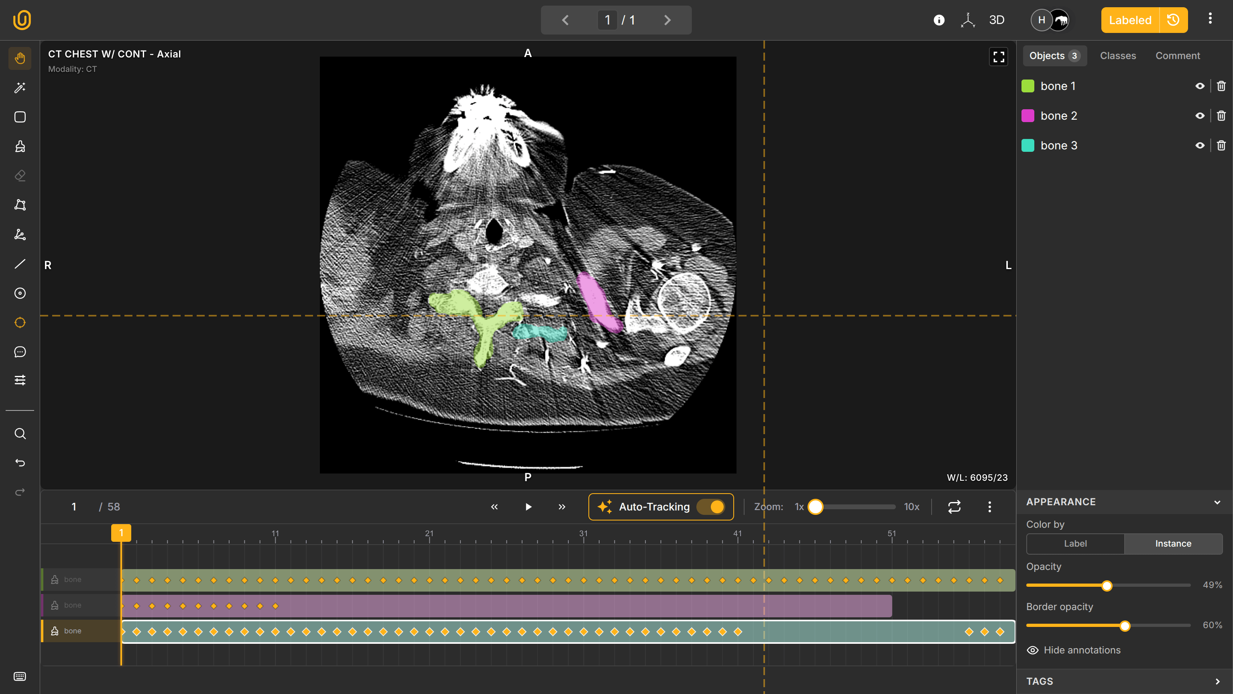Select the polygon annotation tool

[20, 205]
